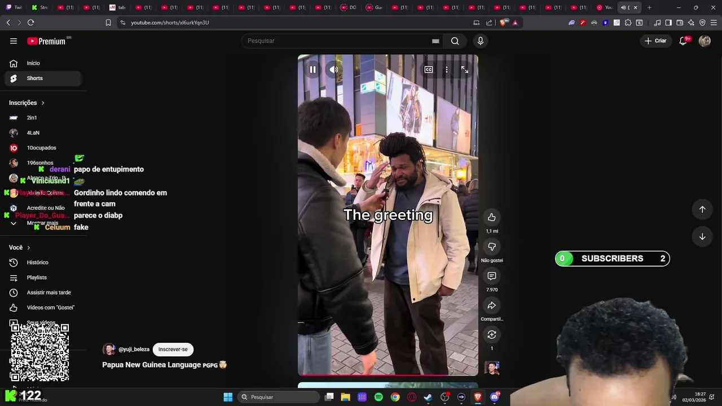Open YouTube notifications bell
The height and width of the screenshot is (406, 722).
(x=683, y=41)
